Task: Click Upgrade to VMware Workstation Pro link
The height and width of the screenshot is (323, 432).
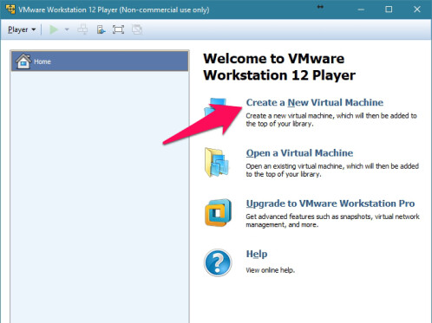Action: point(331,203)
